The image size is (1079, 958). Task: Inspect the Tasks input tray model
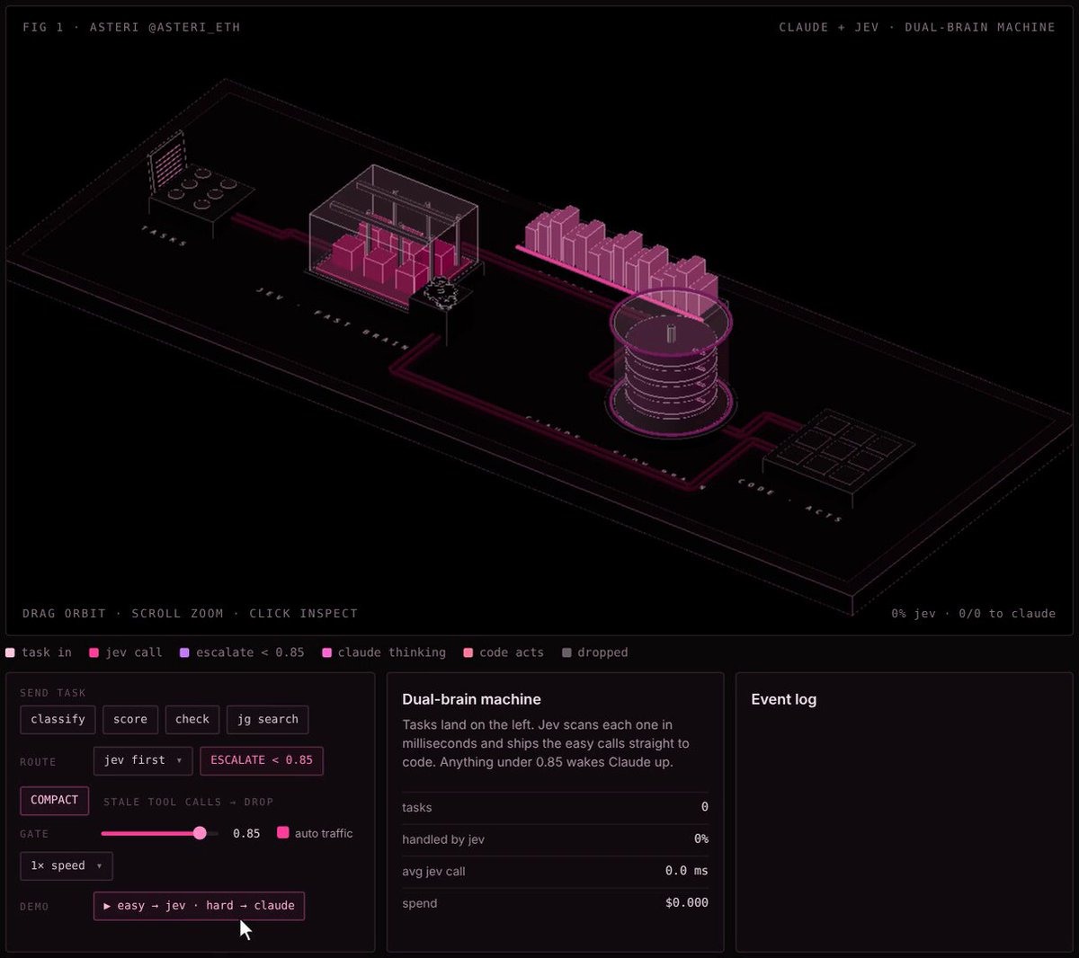coord(198,184)
